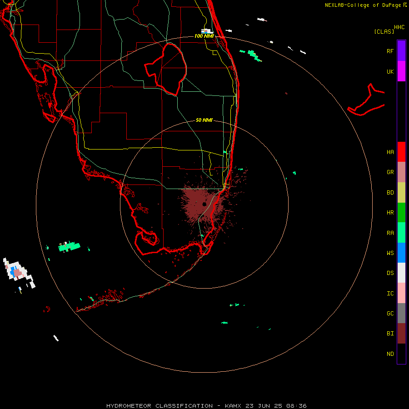409x409 pixels.
Task: Click the [CLAS] units label
Action: click(384, 32)
